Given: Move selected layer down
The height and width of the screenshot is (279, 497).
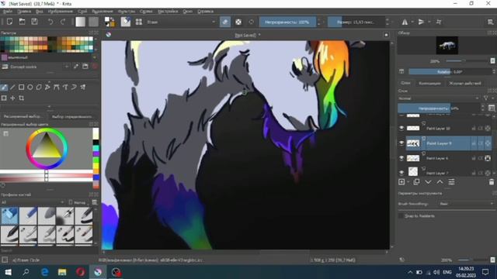Looking at the screenshot, I should coord(428,182).
